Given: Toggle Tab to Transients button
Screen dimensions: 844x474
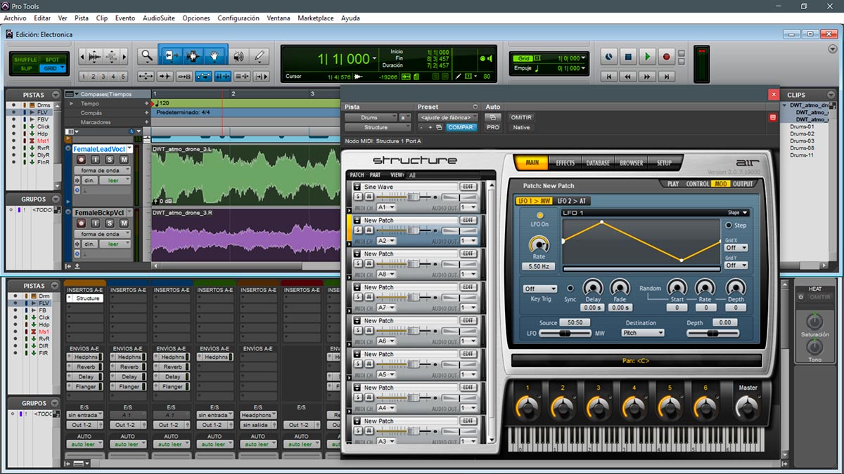Looking at the screenshot, I should pos(165,76).
